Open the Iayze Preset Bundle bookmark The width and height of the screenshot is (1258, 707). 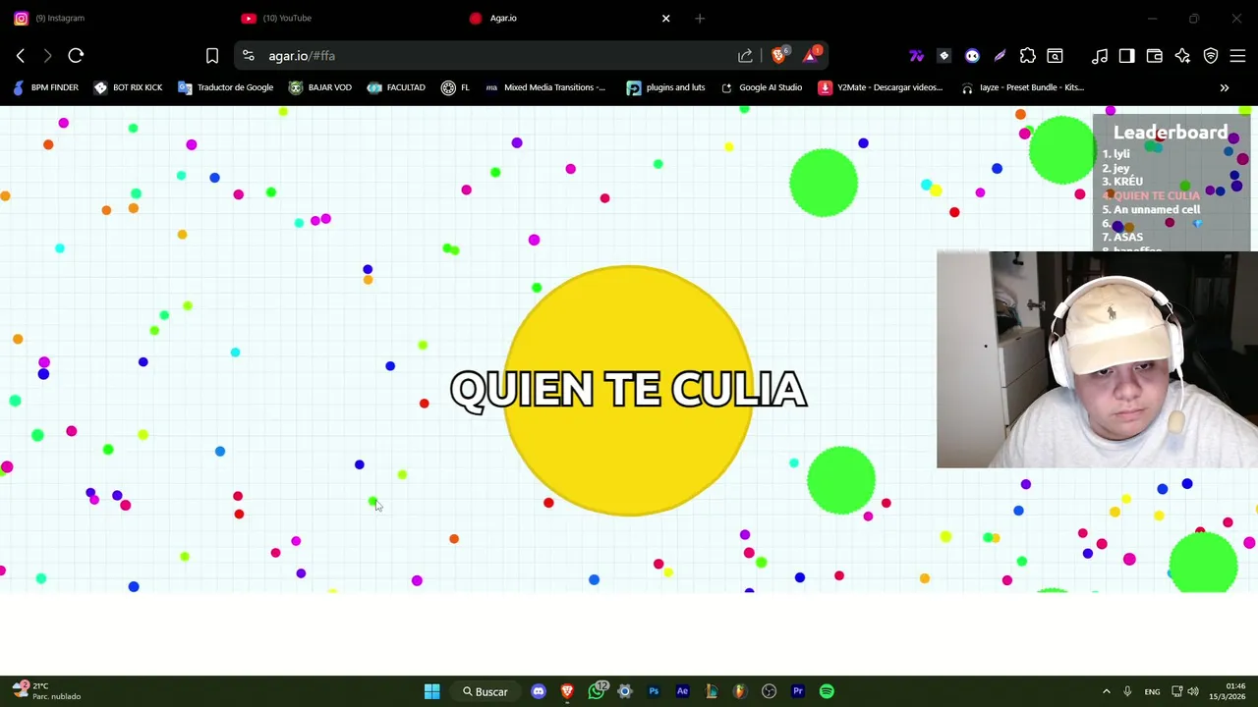click(x=1022, y=87)
